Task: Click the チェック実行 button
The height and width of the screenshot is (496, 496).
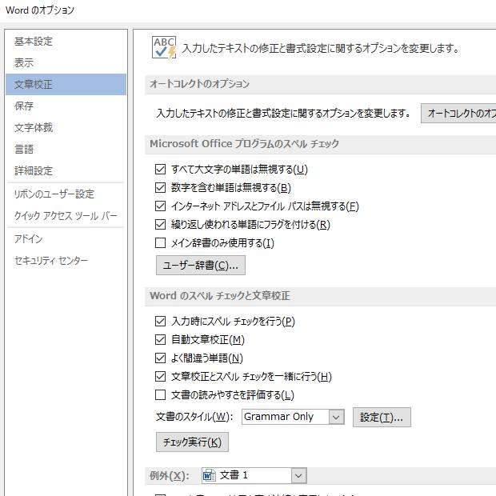Action: (x=192, y=442)
